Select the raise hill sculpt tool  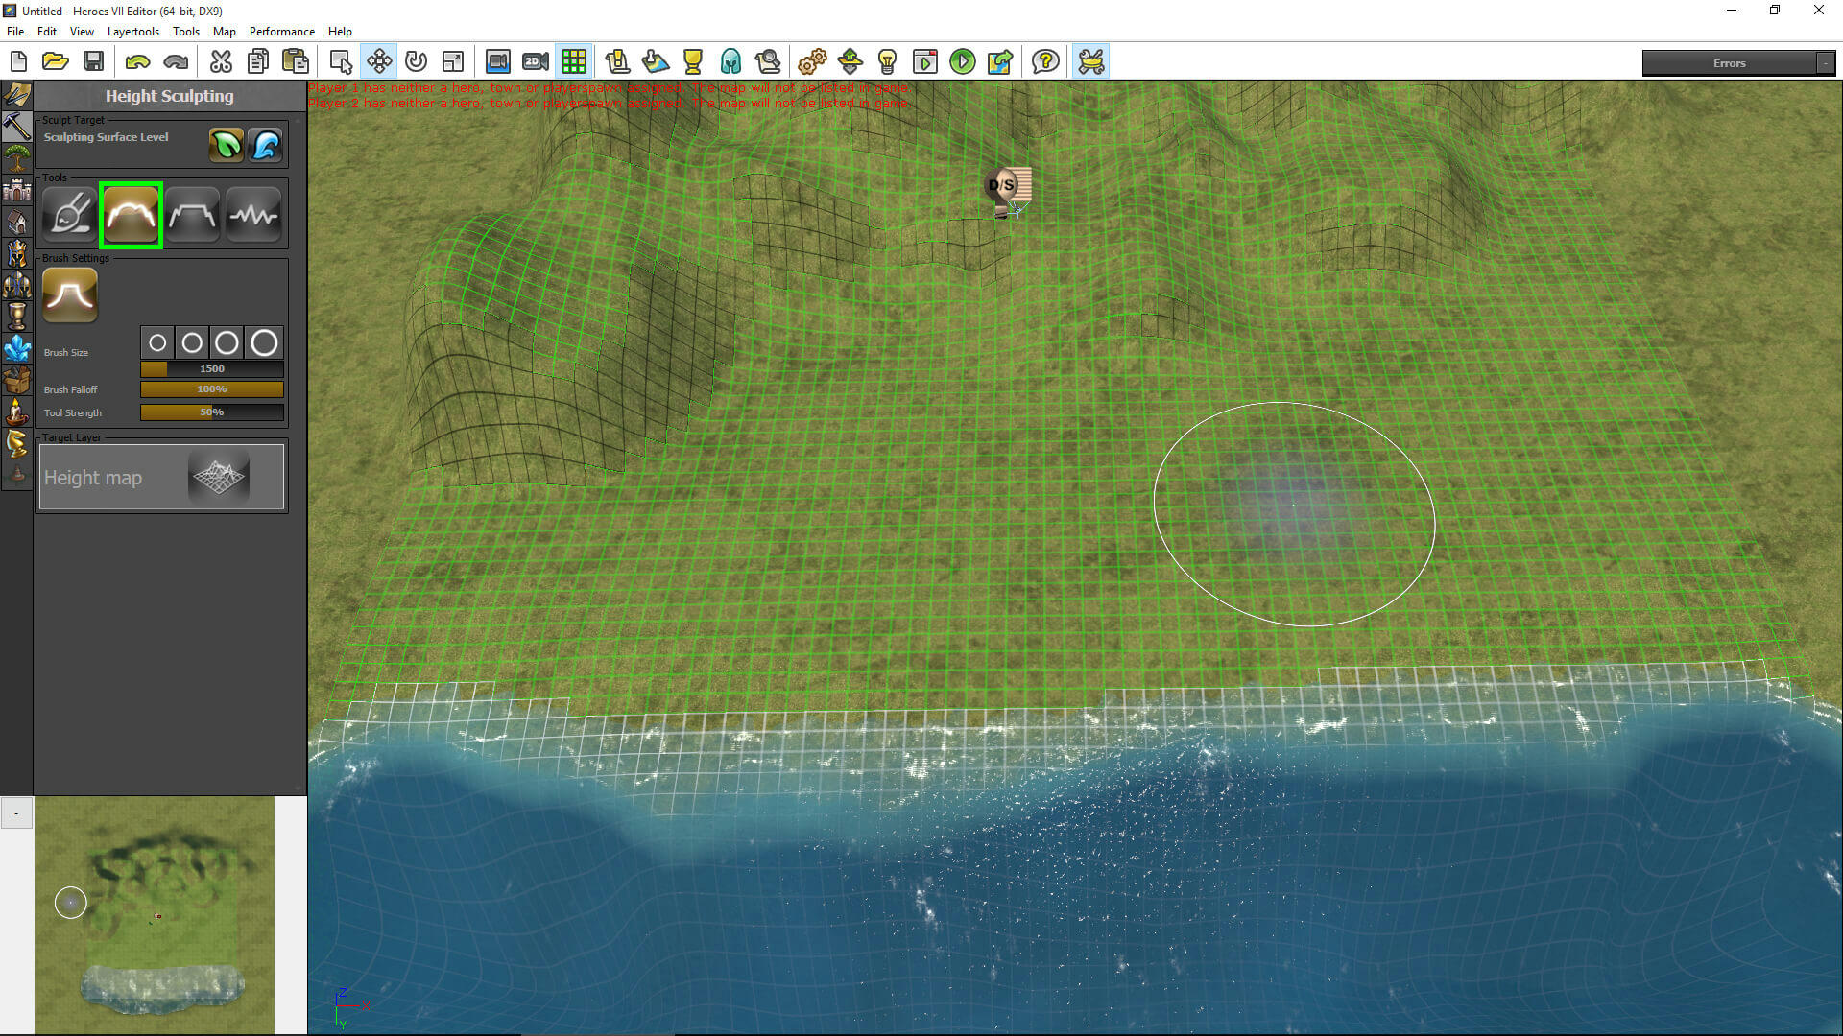pos(131,215)
